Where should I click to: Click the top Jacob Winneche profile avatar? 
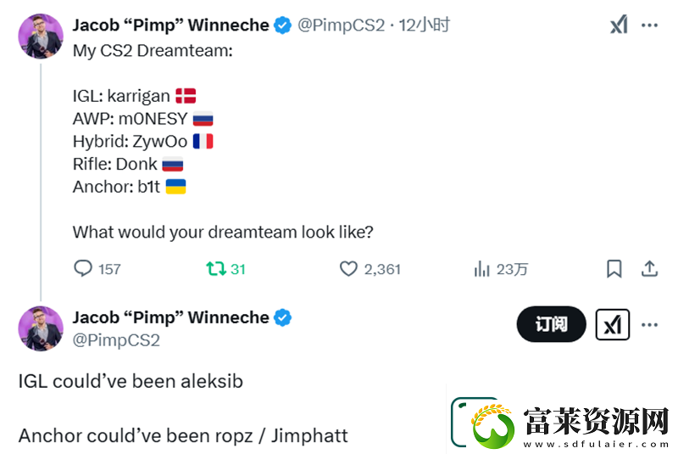coord(41,36)
